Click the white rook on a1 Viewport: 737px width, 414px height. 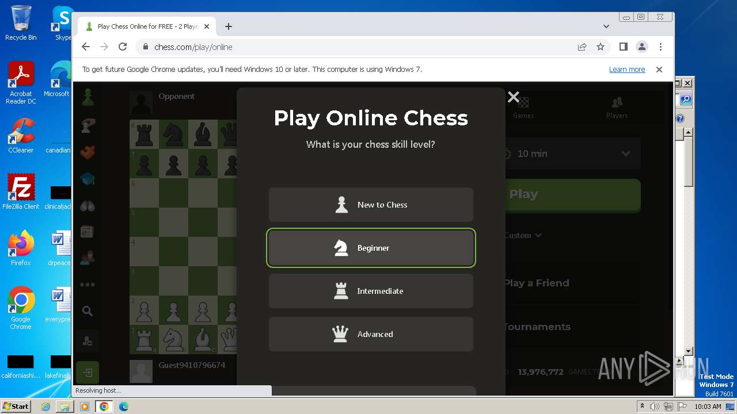144,339
